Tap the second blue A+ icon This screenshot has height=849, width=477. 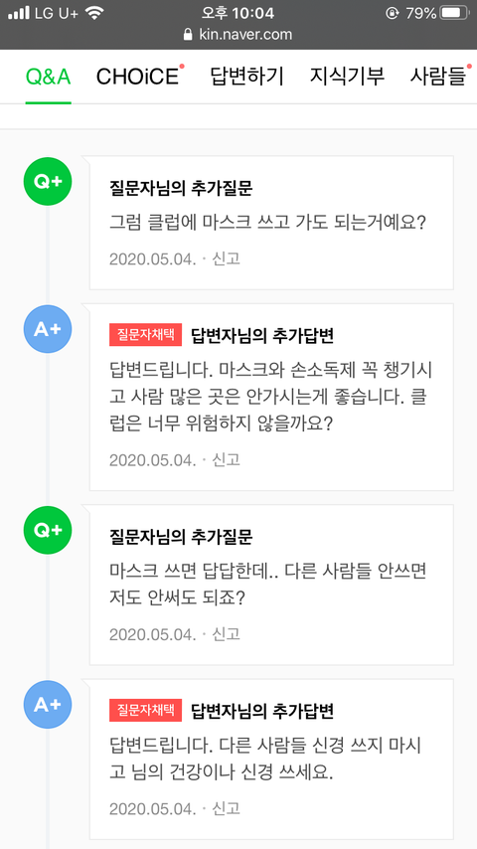48,705
